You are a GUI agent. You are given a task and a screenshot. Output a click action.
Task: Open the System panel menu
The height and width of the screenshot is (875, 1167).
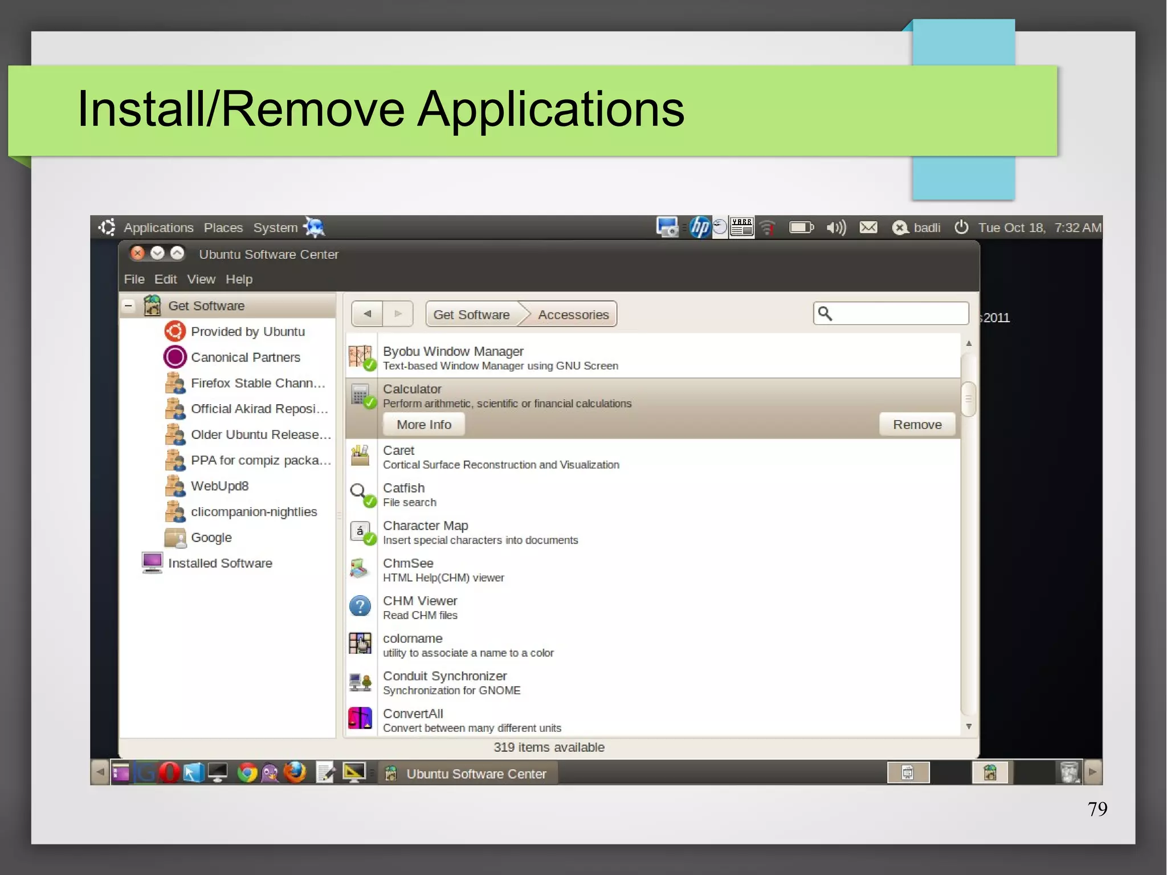(x=275, y=228)
